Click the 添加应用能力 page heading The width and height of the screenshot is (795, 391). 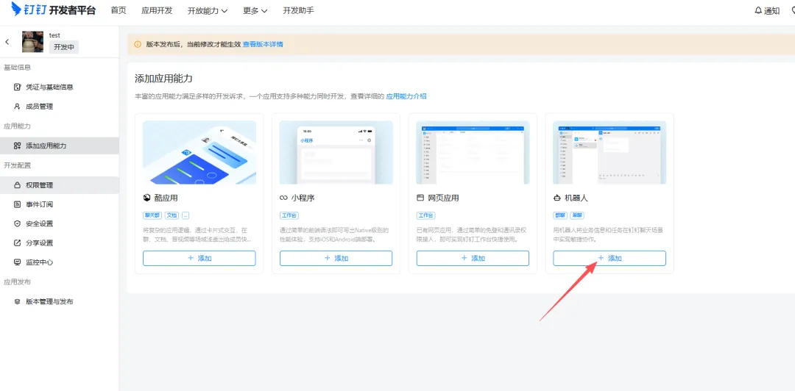point(163,79)
